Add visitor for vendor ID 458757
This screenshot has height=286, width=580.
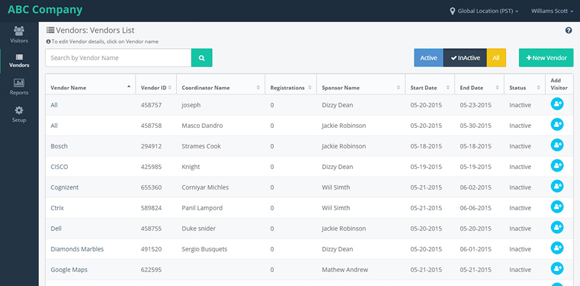point(557,104)
